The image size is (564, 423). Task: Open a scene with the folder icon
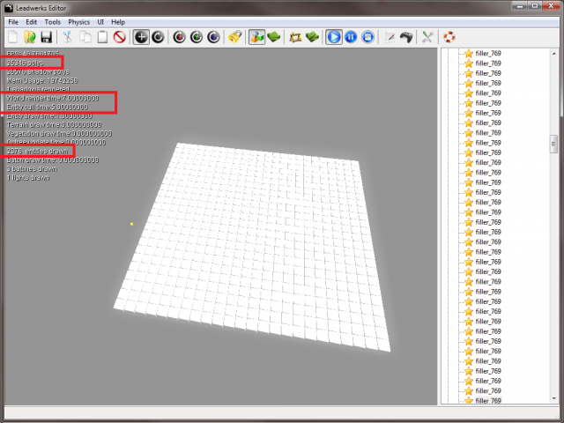[x=29, y=37]
